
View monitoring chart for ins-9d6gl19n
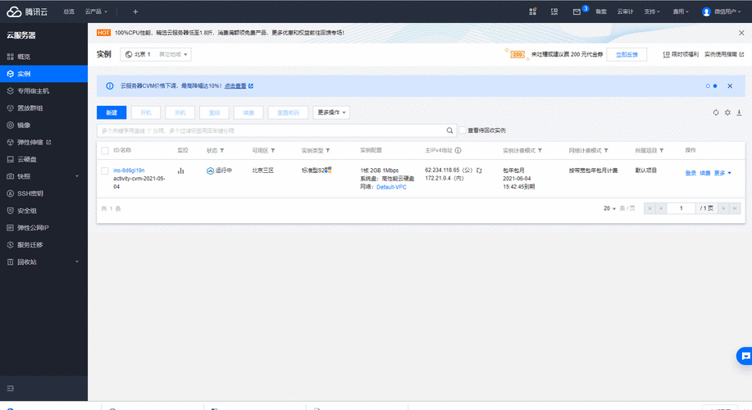pyautogui.click(x=180, y=171)
